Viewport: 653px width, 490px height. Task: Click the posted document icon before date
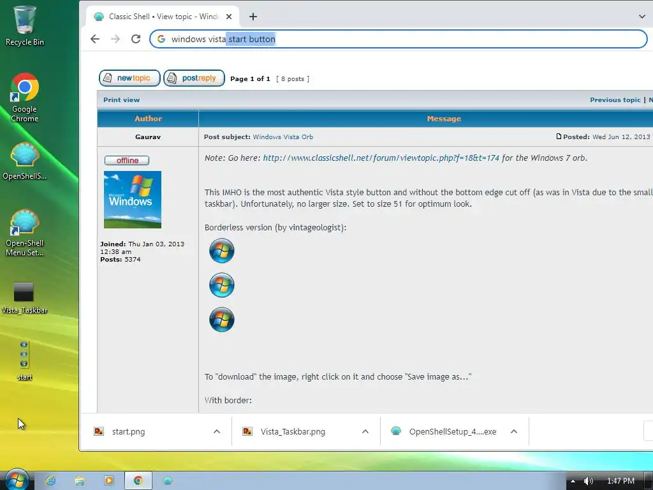click(559, 137)
